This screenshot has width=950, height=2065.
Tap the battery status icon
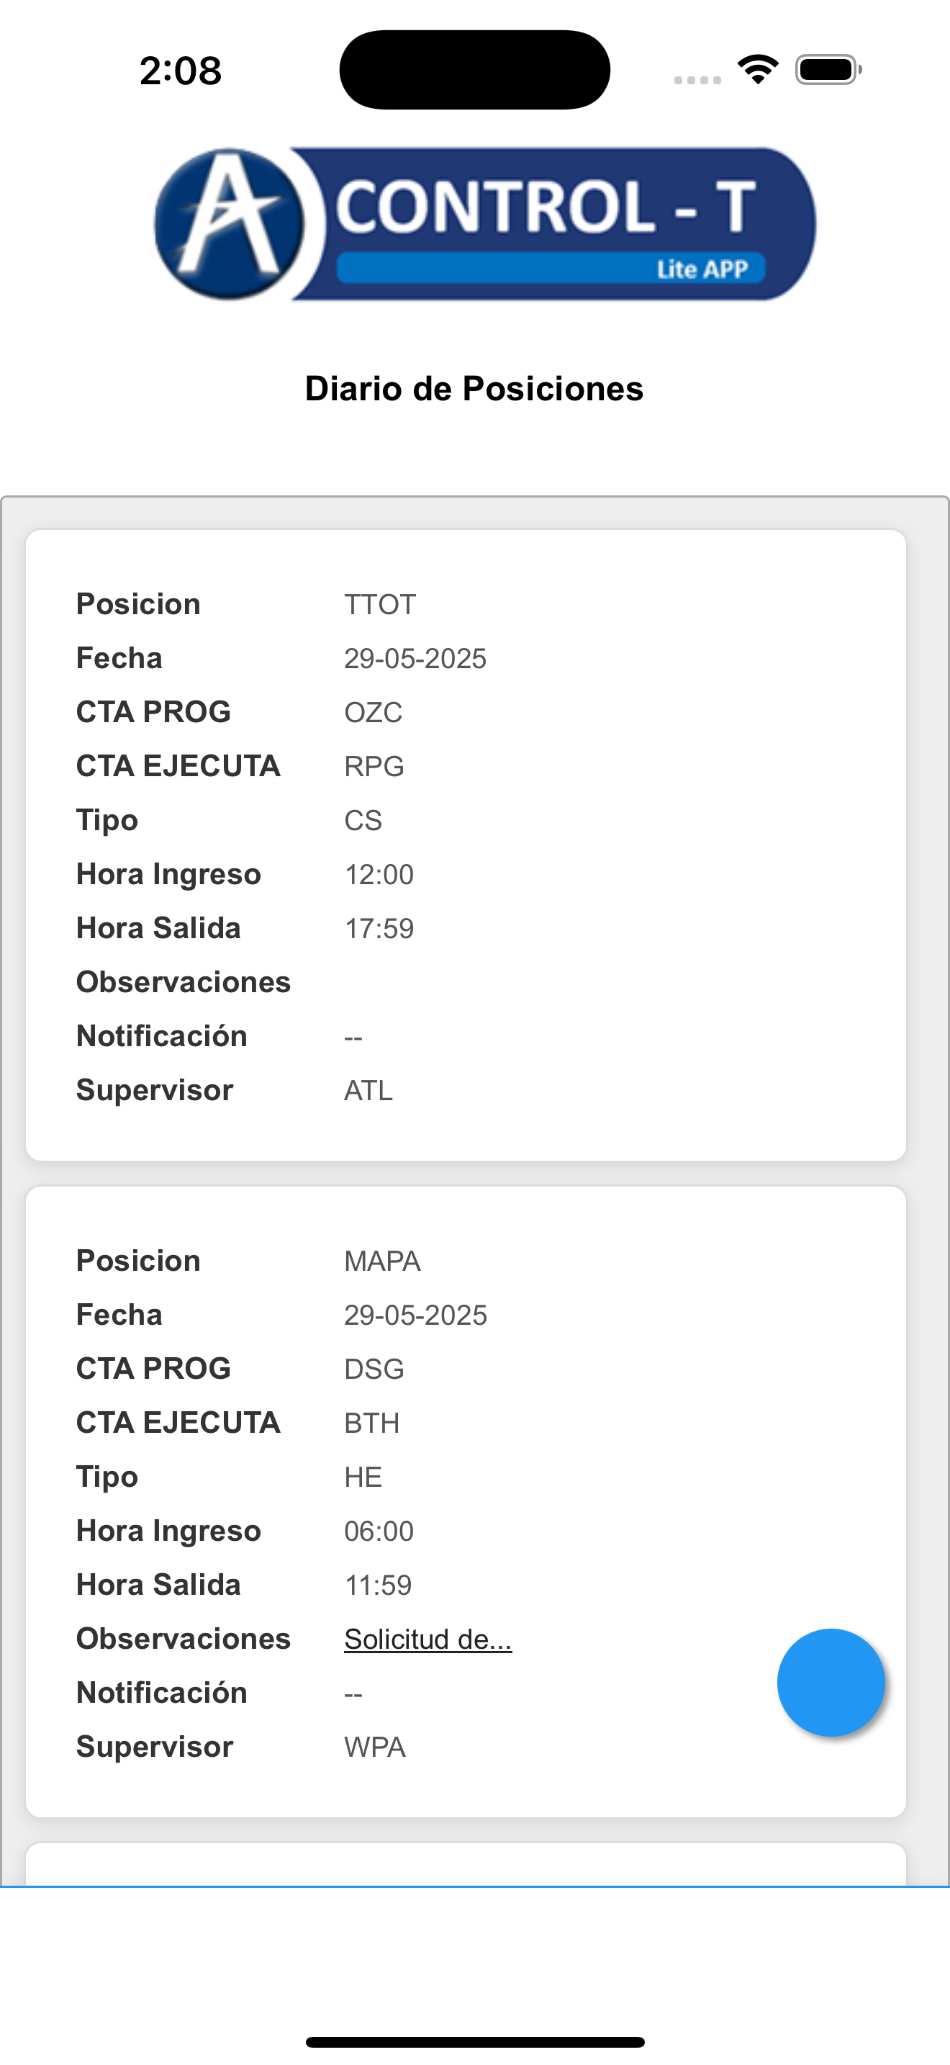(x=828, y=70)
